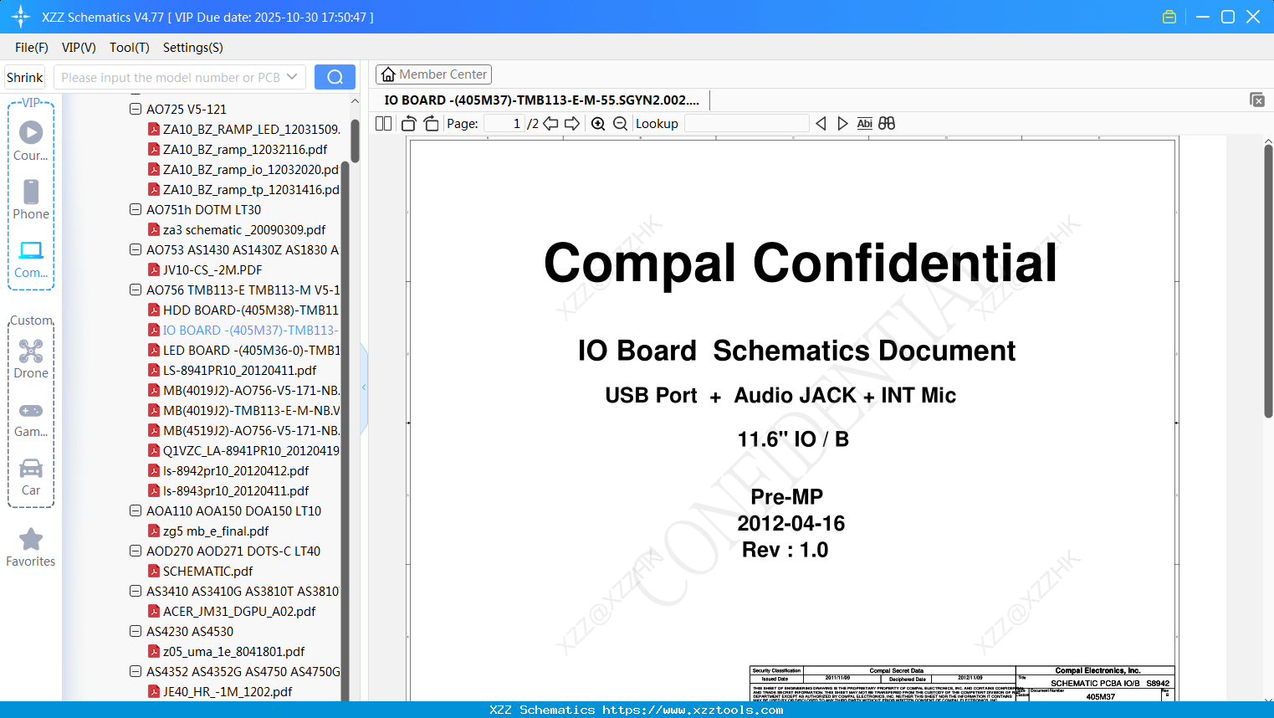Collapse the AO756 TMB113-E folder
The width and height of the screenshot is (1274, 718).
[x=136, y=290]
